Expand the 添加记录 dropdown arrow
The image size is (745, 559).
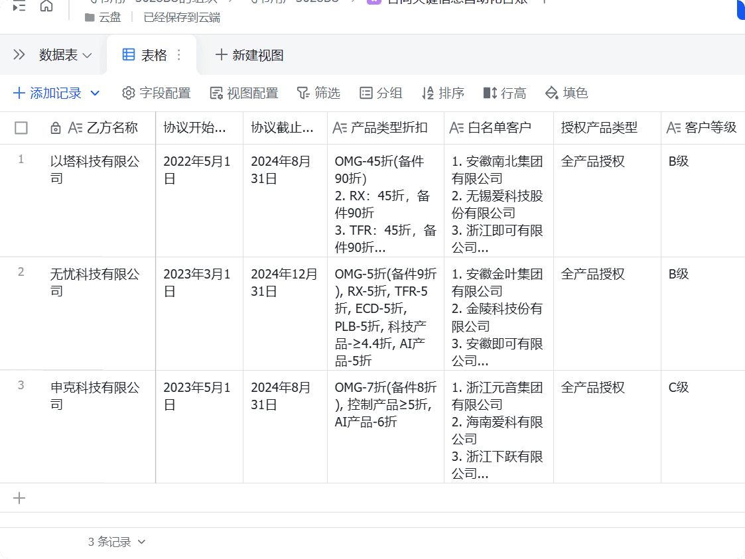(x=95, y=93)
